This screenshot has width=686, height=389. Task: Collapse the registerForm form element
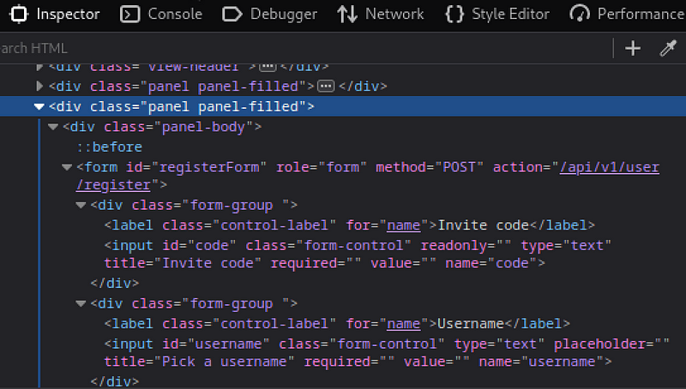pos(67,167)
